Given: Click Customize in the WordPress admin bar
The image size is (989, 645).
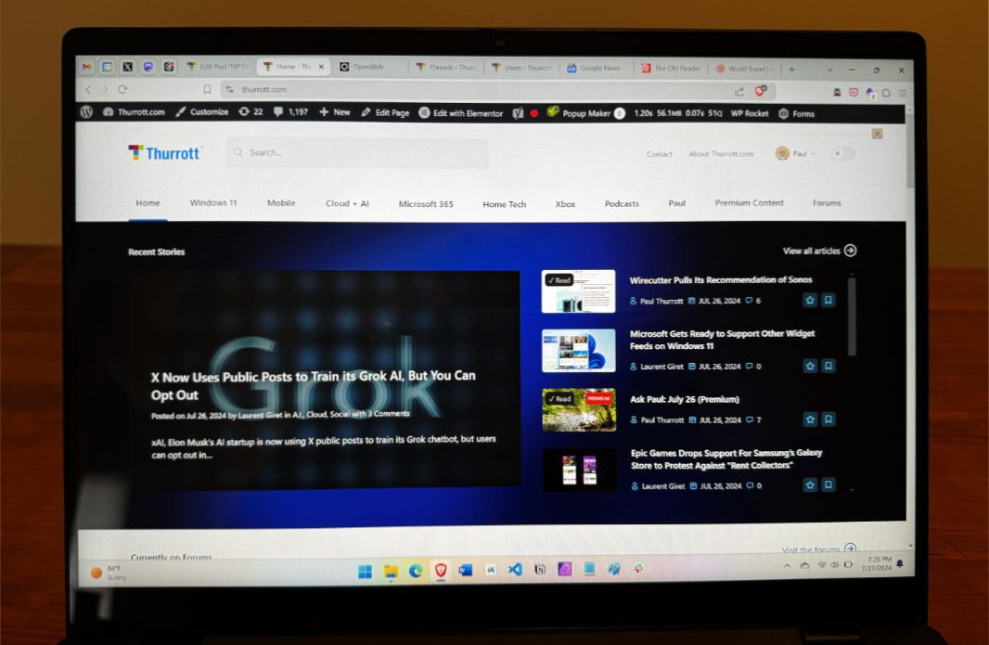Looking at the screenshot, I should [x=202, y=111].
